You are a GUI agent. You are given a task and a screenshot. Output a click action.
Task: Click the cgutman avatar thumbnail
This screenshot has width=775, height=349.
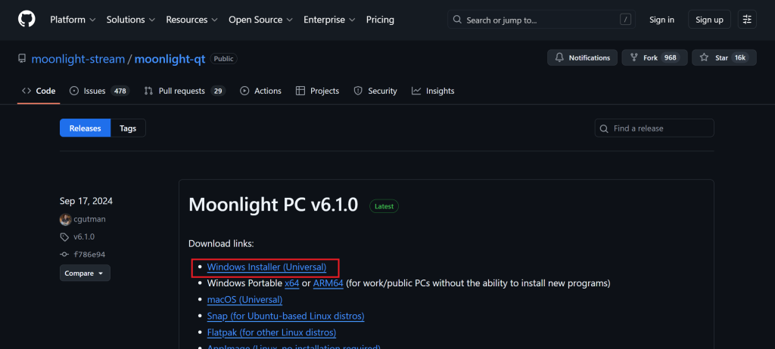point(65,220)
